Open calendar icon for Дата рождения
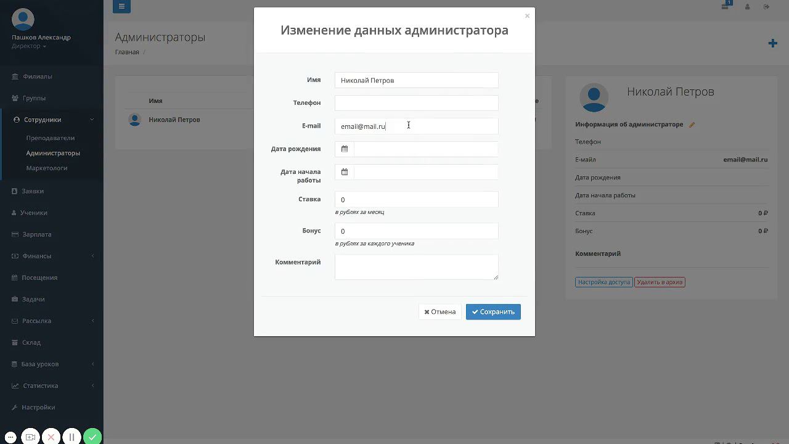 [x=345, y=149]
